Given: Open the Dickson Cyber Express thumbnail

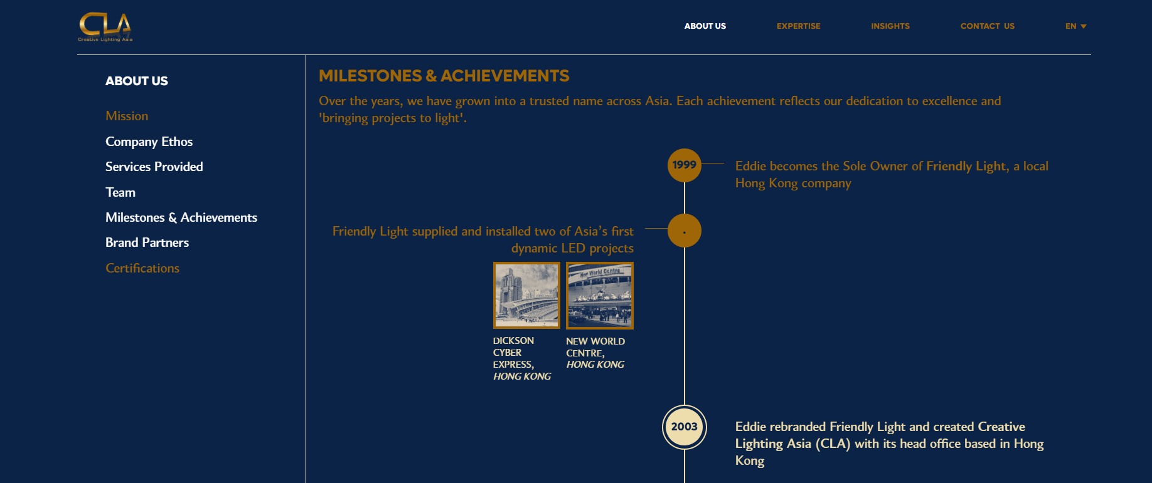Looking at the screenshot, I should click(x=526, y=295).
